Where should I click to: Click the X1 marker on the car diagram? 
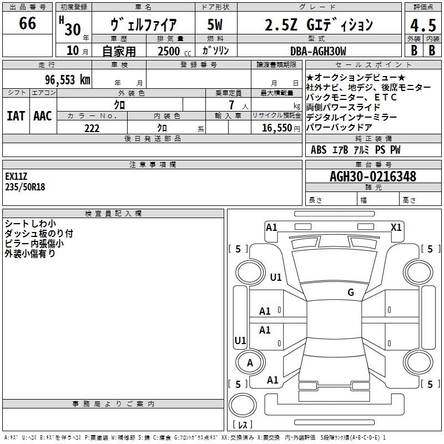pyautogui.click(x=396, y=227)
